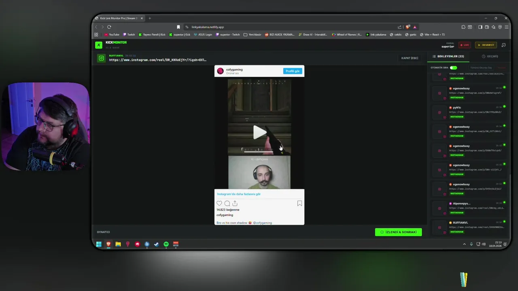Open the browser share icon in address bar
Viewport: 518px width, 291px height.
tap(400, 27)
